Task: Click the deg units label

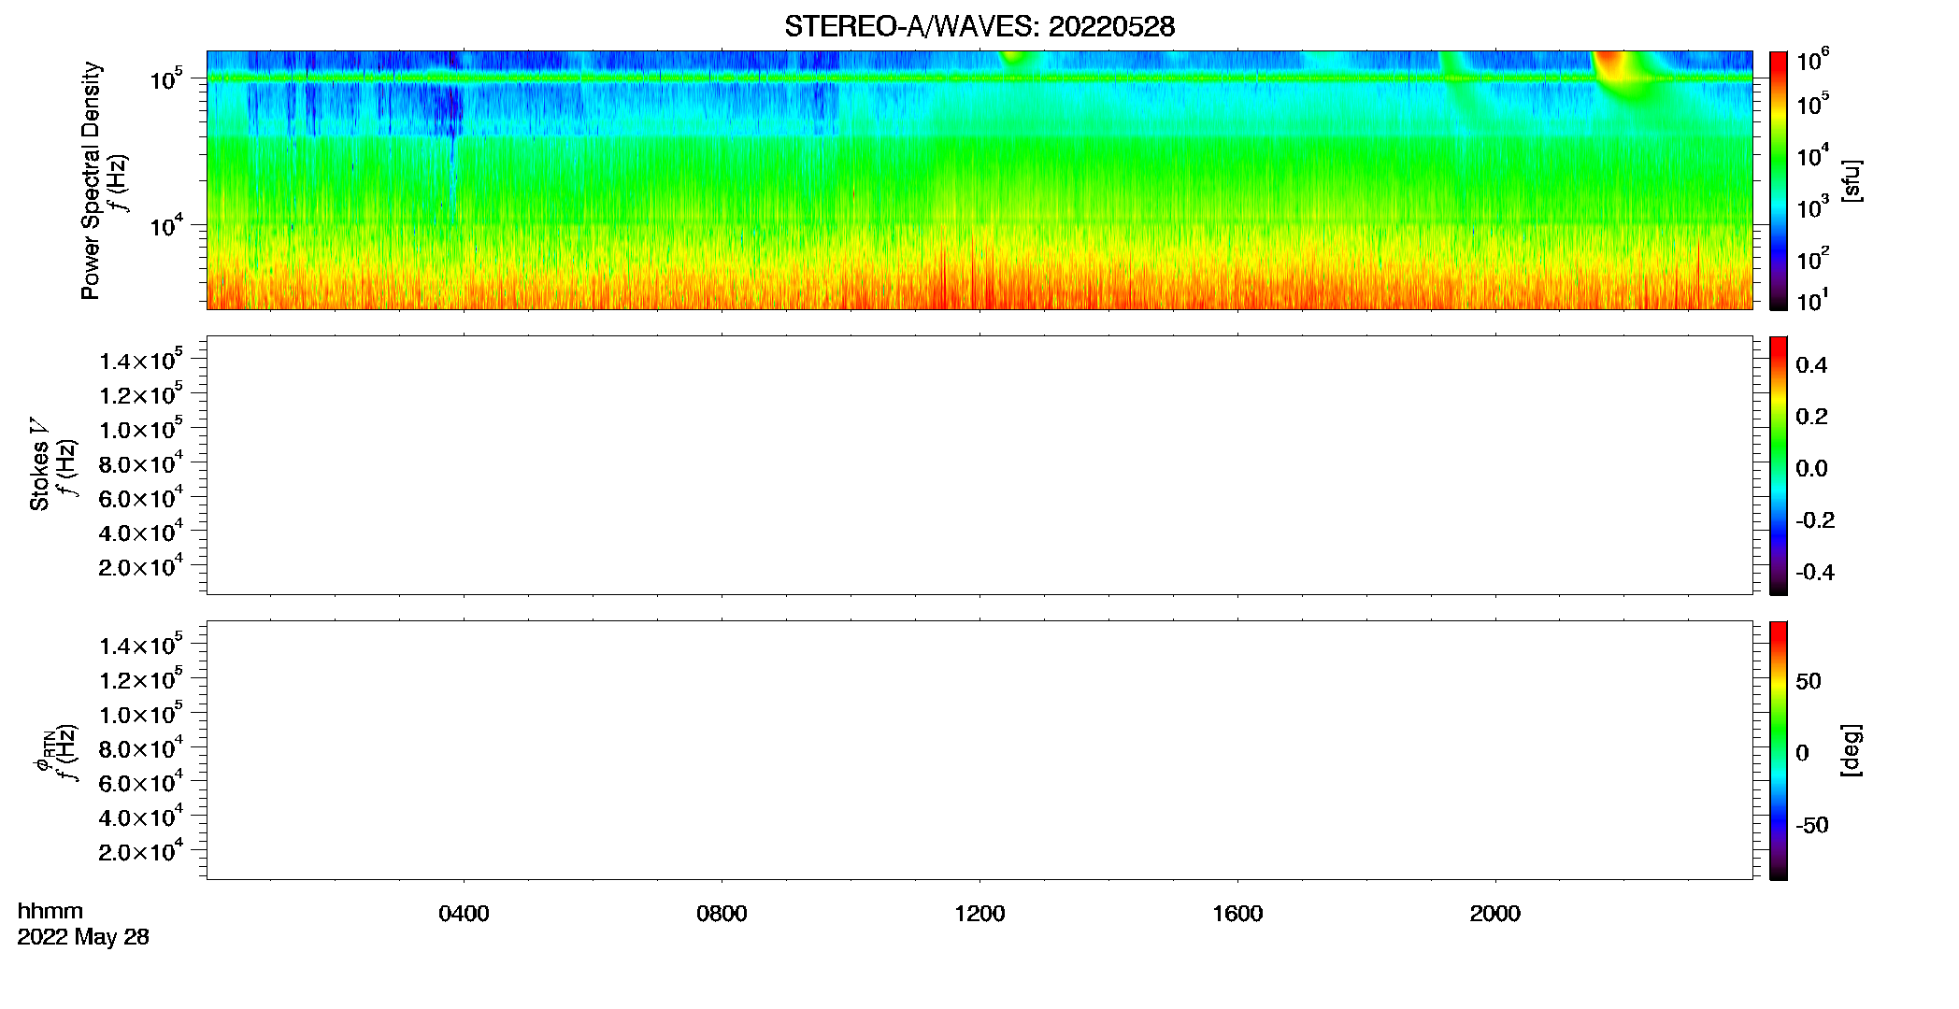Action: [1852, 750]
